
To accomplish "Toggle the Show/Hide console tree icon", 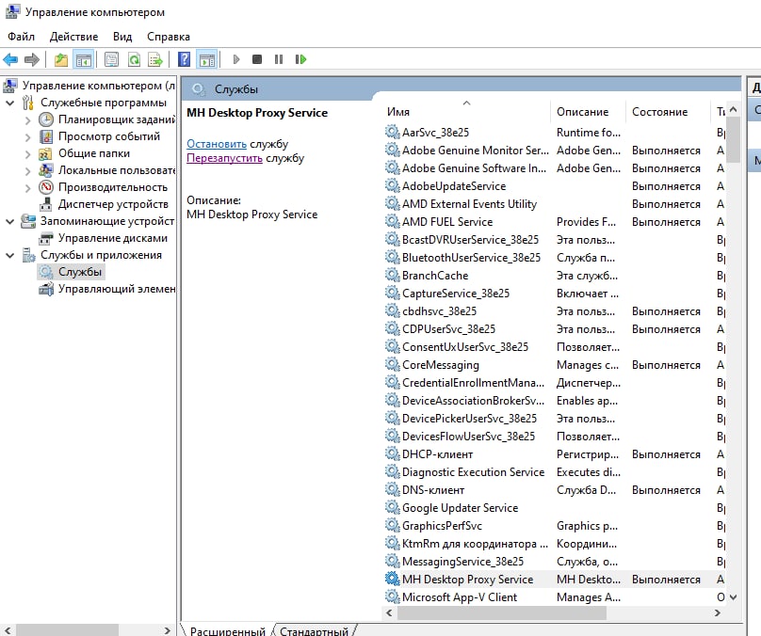I will click(83, 59).
